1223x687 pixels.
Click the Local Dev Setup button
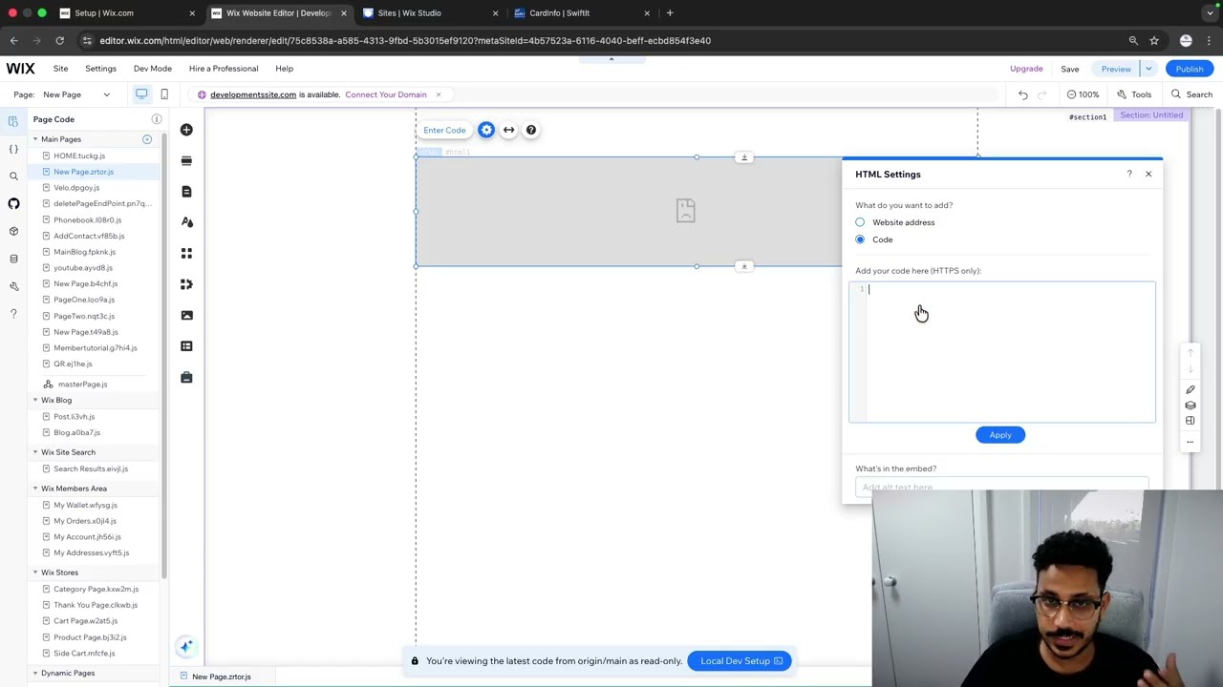tap(740, 660)
